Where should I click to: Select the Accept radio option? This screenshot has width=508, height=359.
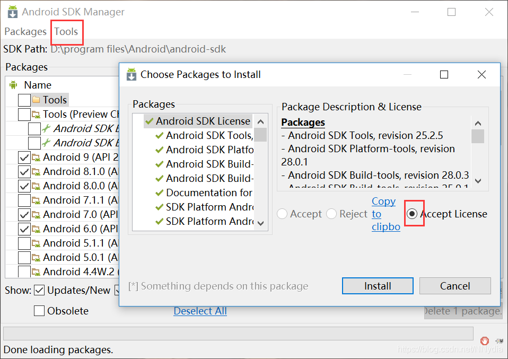[282, 214]
